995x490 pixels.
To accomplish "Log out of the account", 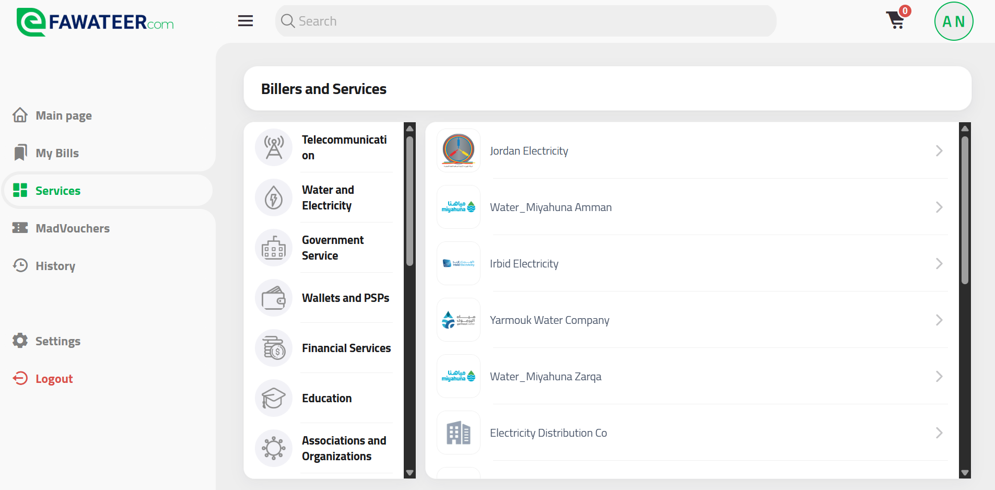I will (54, 379).
